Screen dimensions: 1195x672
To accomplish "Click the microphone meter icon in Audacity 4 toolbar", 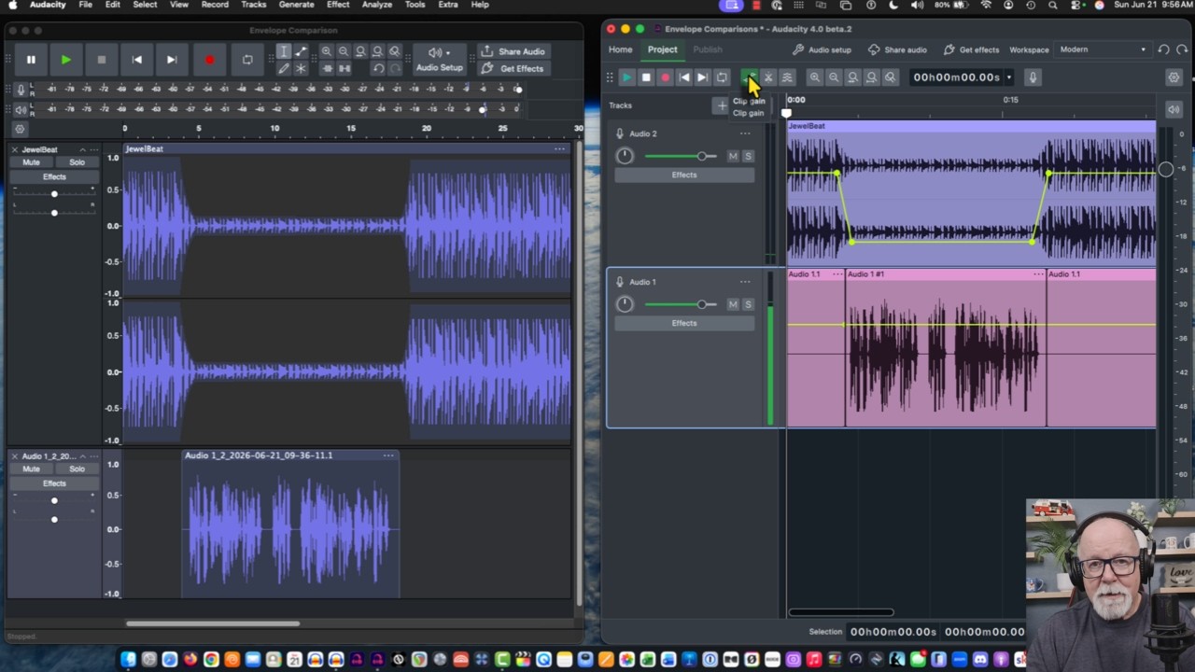I will pos(1033,77).
